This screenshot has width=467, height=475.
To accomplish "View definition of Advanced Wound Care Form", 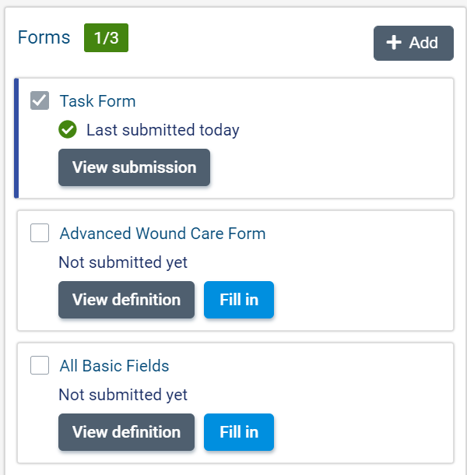I will click(x=126, y=300).
